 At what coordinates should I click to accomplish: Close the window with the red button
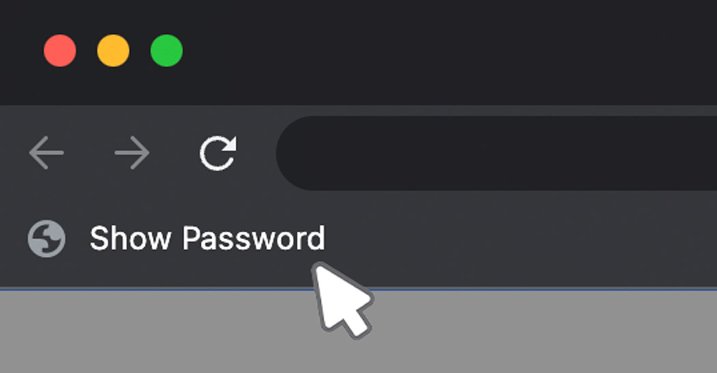[x=60, y=51]
